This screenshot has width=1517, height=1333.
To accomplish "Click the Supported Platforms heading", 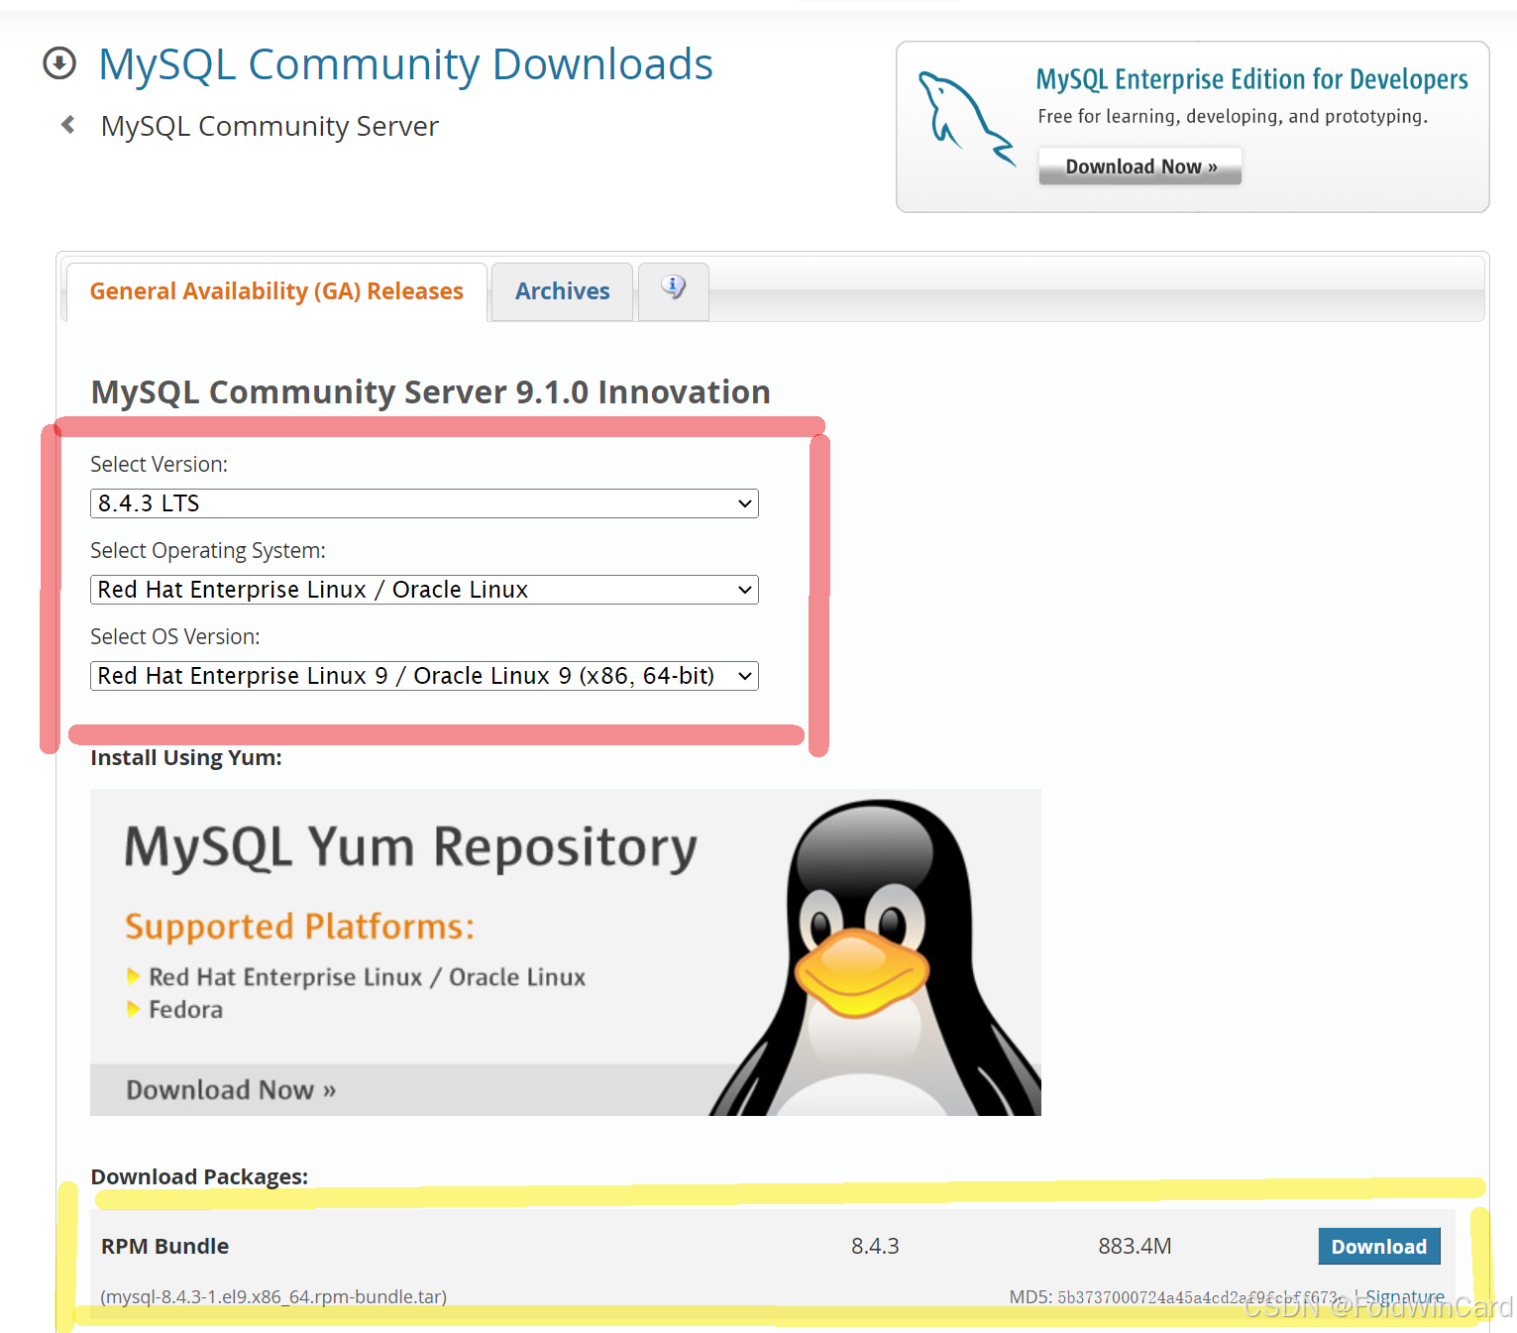I will 299,927.
